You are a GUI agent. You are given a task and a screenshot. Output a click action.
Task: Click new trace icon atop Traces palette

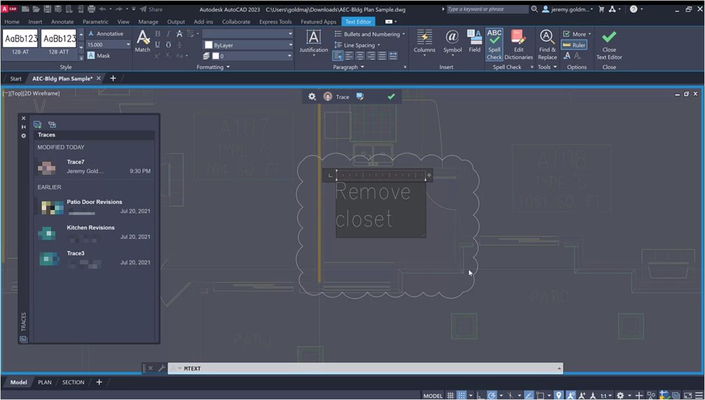tap(37, 124)
